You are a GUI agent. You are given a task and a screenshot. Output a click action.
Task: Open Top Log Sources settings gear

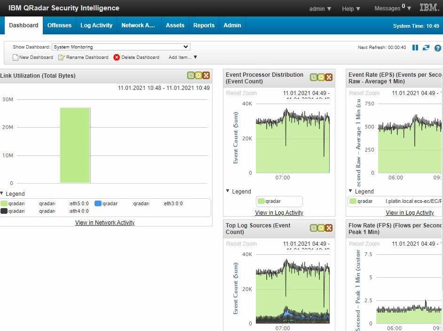321,228
